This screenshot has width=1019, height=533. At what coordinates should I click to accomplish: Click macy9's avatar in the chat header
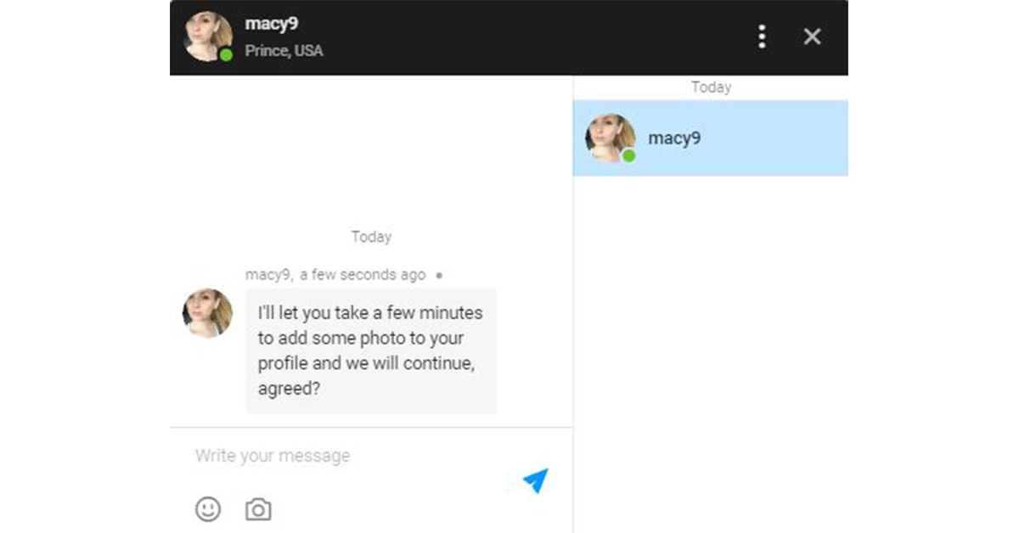(x=207, y=36)
